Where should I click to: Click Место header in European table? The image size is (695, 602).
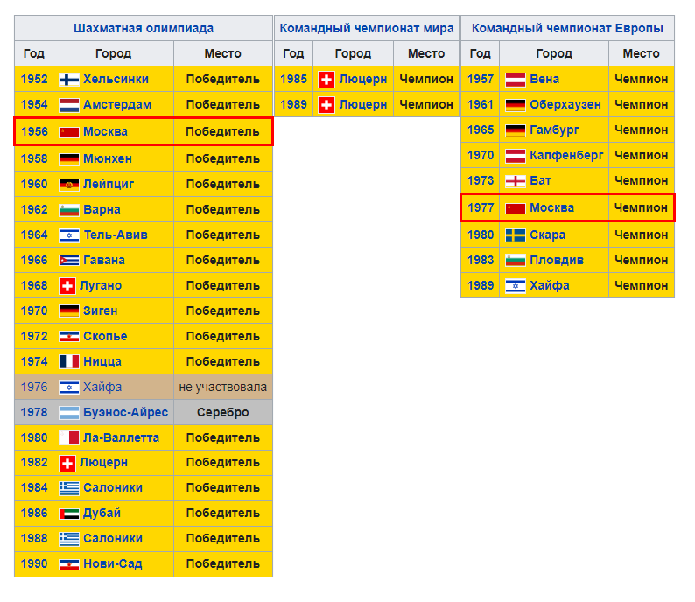[642, 53]
